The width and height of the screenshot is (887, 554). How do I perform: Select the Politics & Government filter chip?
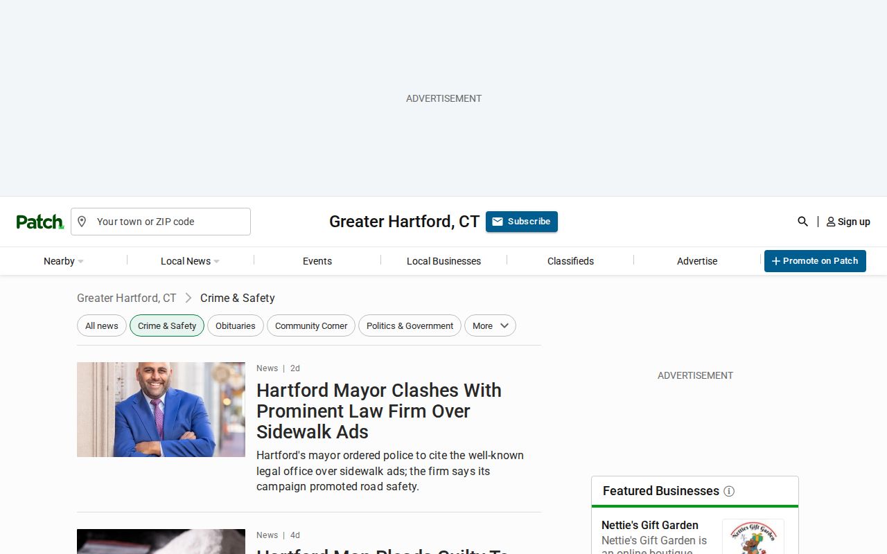[410, 325]
